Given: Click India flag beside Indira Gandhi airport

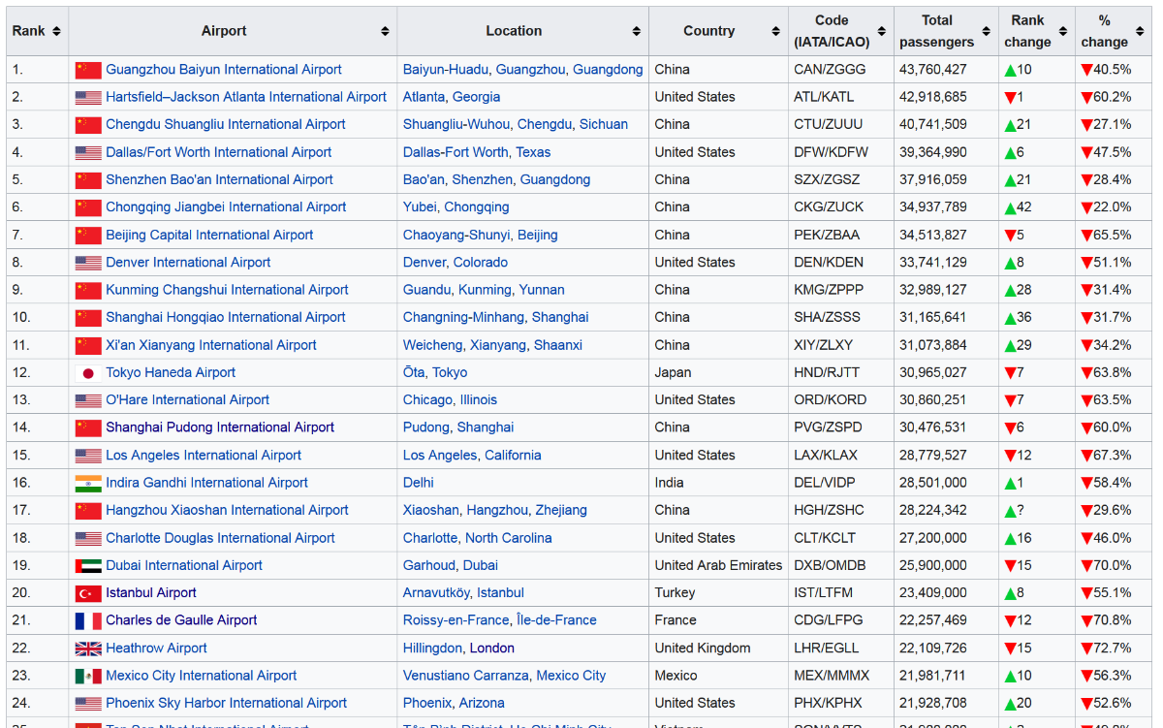Looking at the screenshot, I should (88, 483).
